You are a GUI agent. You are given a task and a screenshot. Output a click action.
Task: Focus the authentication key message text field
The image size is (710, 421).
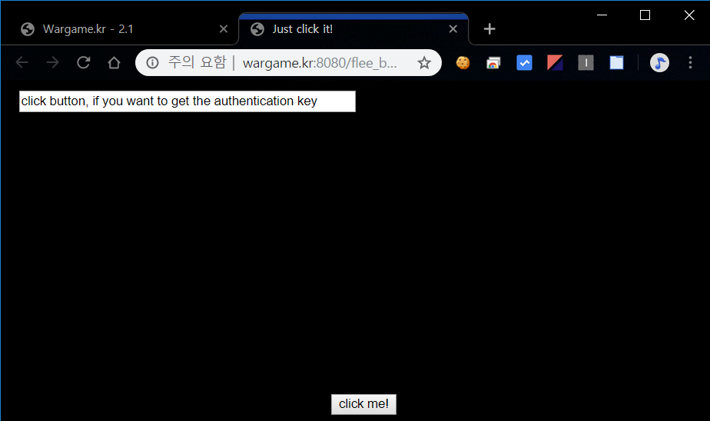[x=187, y=101]
